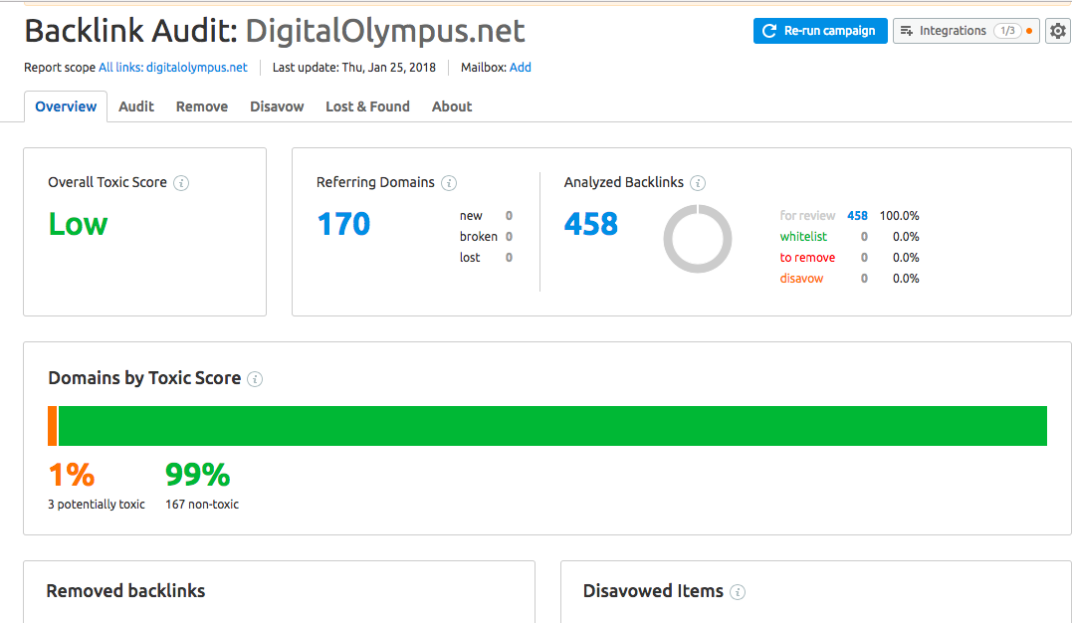This screenshot has height=623, width=1072.
Task: Click the whitelist label
Action: (803, 237)
